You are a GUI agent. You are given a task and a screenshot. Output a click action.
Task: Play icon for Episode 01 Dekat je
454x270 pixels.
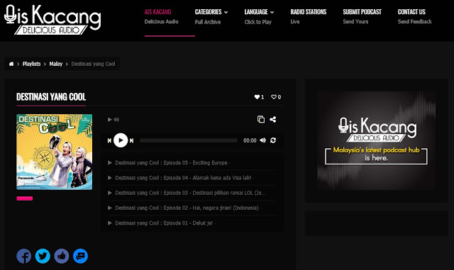pyautogui.click(x=110, y=223)
